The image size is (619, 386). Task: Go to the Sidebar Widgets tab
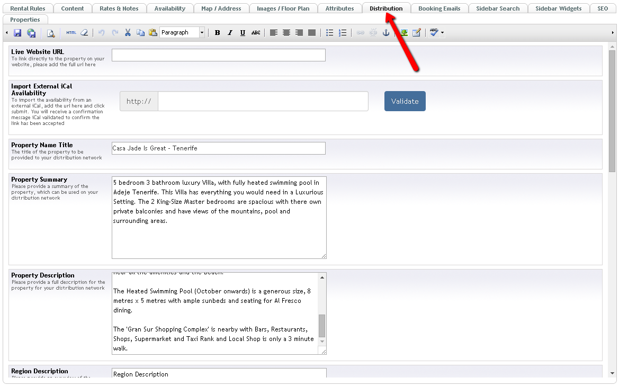pos(558,8)
